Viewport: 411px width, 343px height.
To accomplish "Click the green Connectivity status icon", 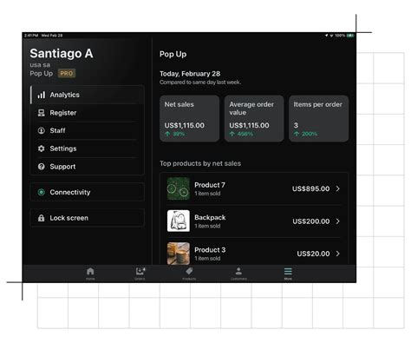I will (x=42, y=192).
